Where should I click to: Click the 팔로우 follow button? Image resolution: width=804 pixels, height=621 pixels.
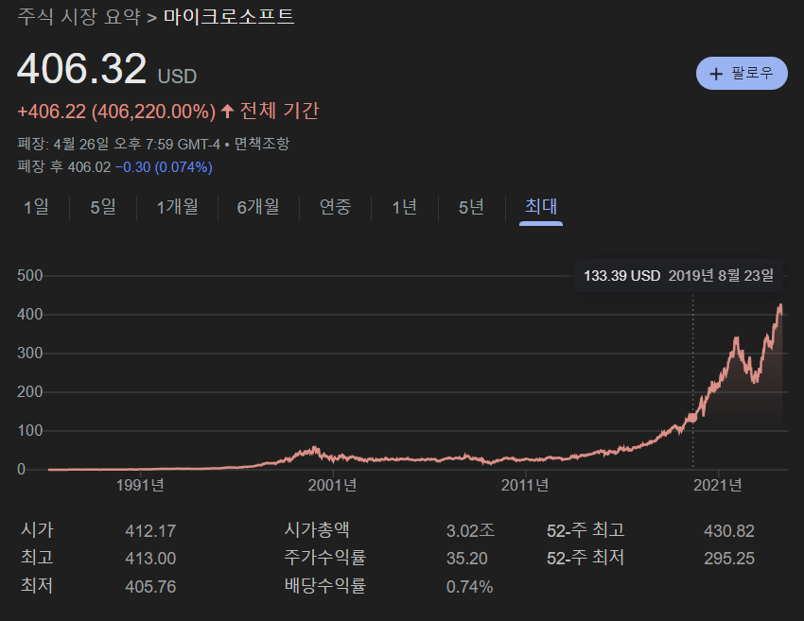pyautogui.click(x=742, y=73)
